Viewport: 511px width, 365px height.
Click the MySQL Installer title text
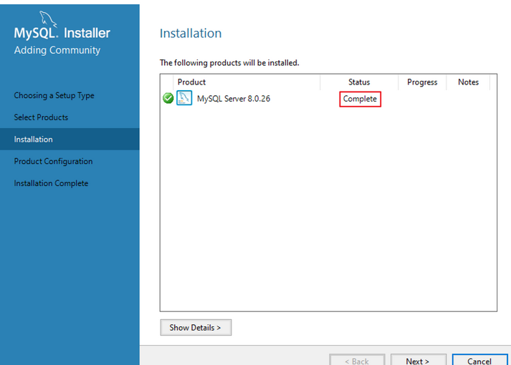[62, 33]
